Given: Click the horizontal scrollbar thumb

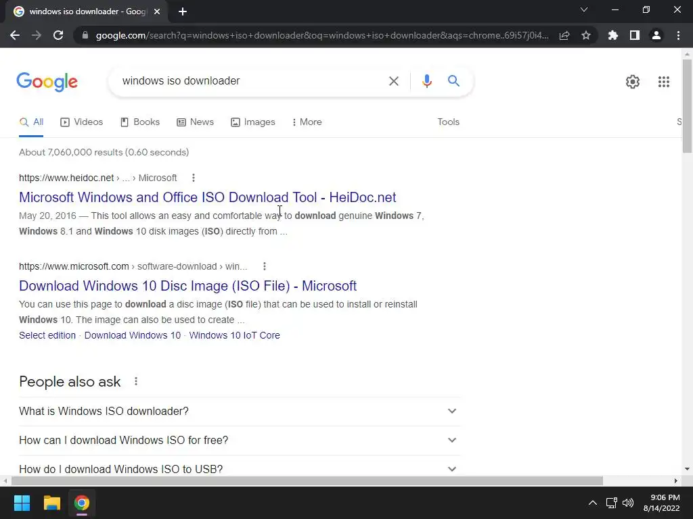Looking at the screenshot, I should 307,480.
